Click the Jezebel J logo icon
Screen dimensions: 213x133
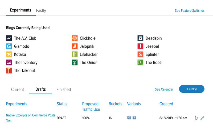click(140, 46)
